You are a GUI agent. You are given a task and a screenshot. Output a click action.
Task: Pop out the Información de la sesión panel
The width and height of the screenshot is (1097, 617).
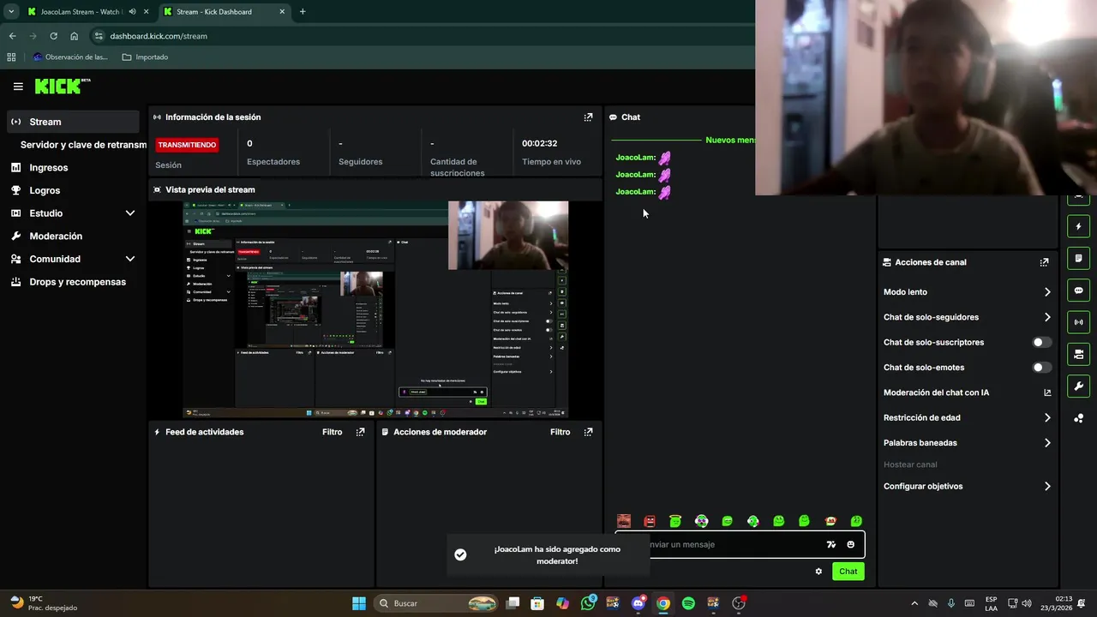588,117
